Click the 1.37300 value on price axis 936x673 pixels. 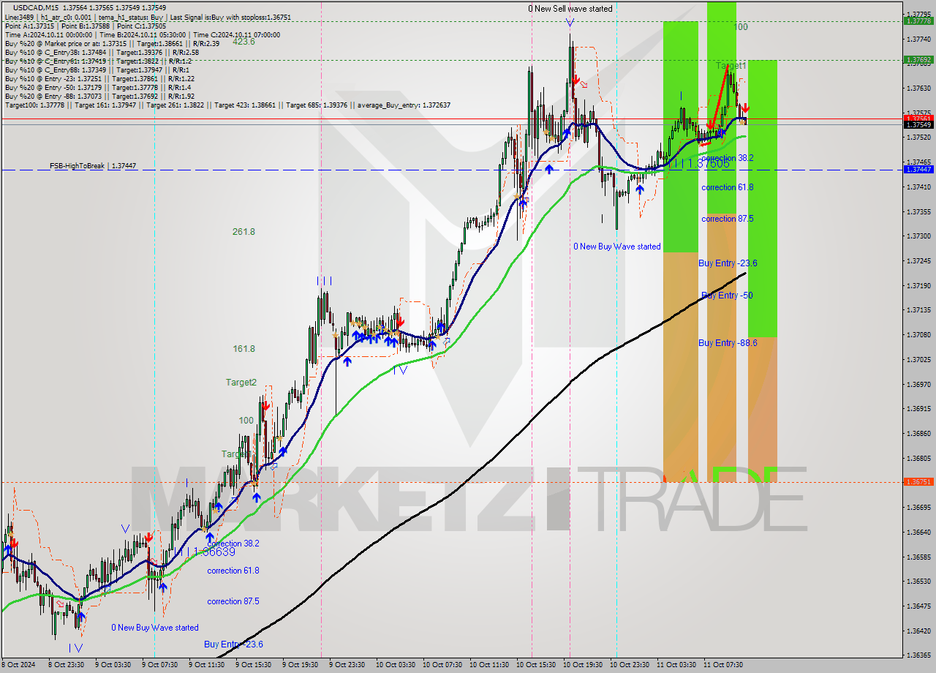[x=918, y=236]
